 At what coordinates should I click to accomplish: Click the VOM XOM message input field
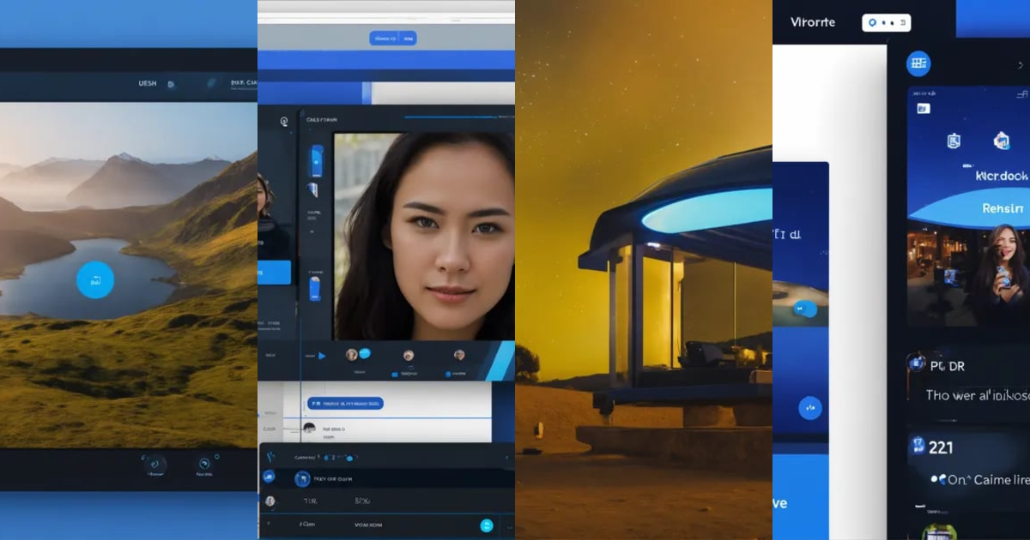point(367,524)
